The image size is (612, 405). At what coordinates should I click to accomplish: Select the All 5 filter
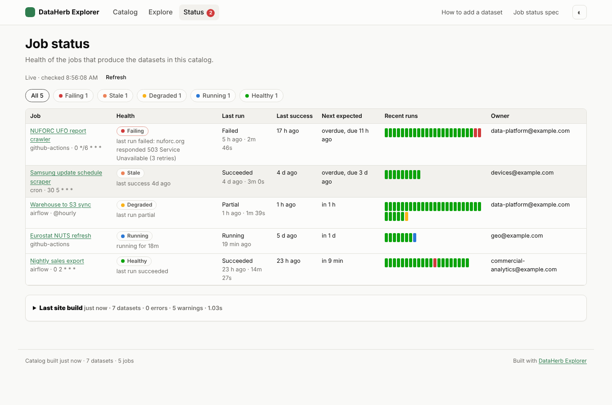37,95
